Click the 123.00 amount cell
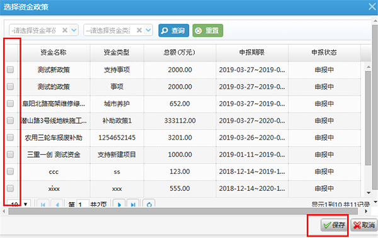 pyautogui.click(x=180, y=171)
